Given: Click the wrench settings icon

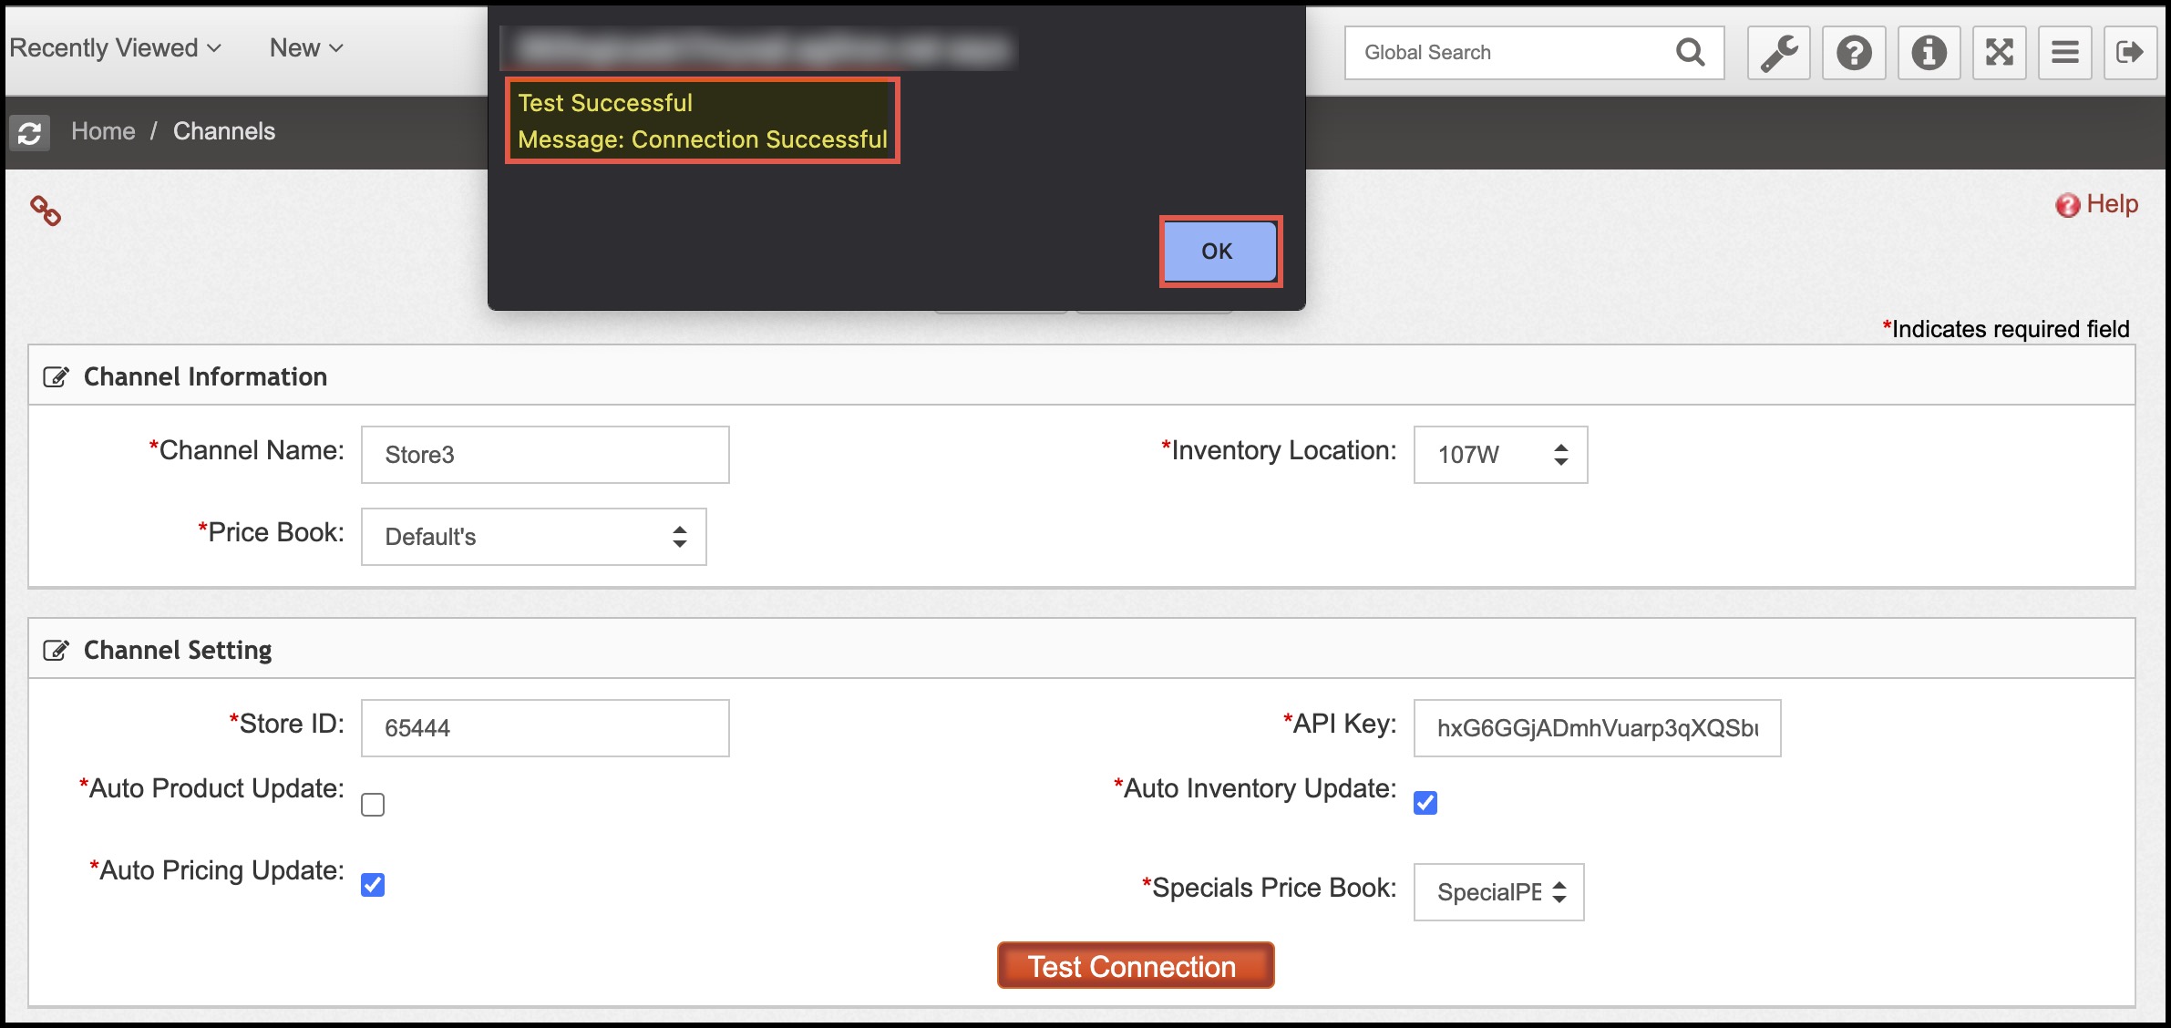Looking at the screenshot, I should [1778, 53].
